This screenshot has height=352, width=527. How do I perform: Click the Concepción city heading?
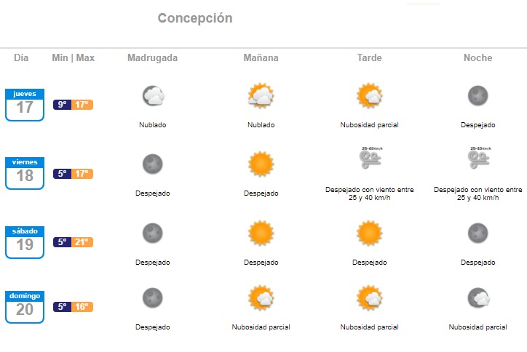pos(195,18)
